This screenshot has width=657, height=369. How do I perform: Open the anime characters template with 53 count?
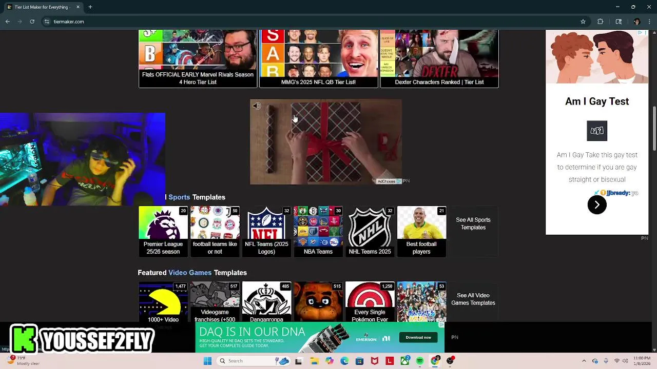(421, 302)
